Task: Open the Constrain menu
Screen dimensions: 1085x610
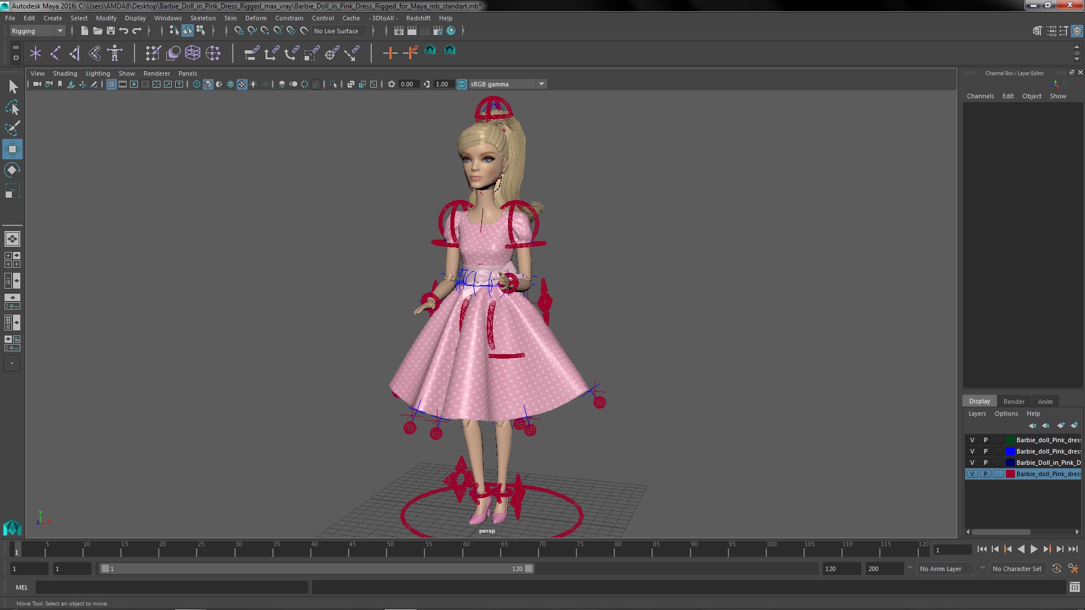Action: click(x=289, y=18)
